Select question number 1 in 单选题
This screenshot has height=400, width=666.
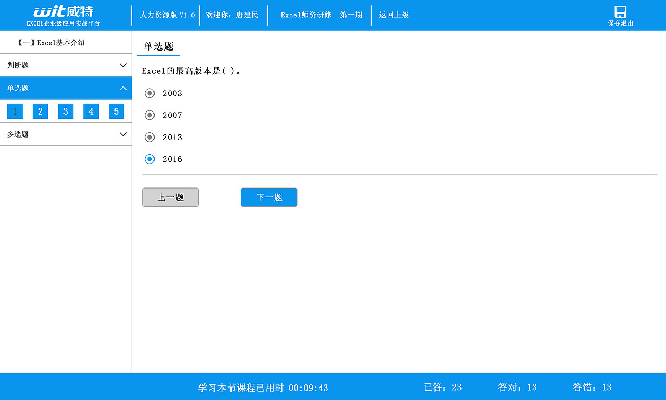pos(15,111)
